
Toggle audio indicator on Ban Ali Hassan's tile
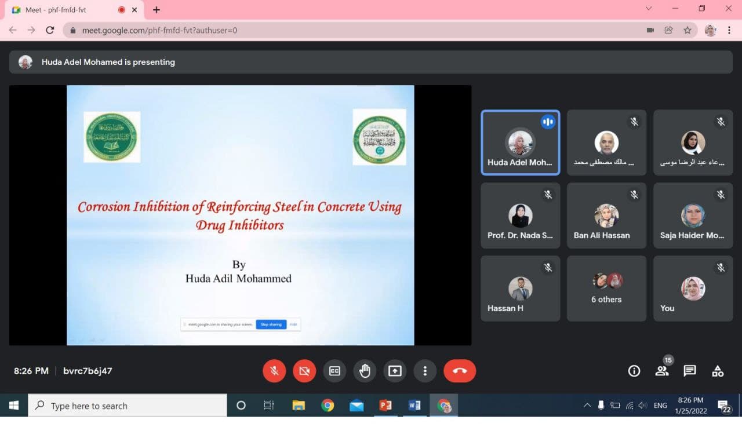[x=634, y=195]
